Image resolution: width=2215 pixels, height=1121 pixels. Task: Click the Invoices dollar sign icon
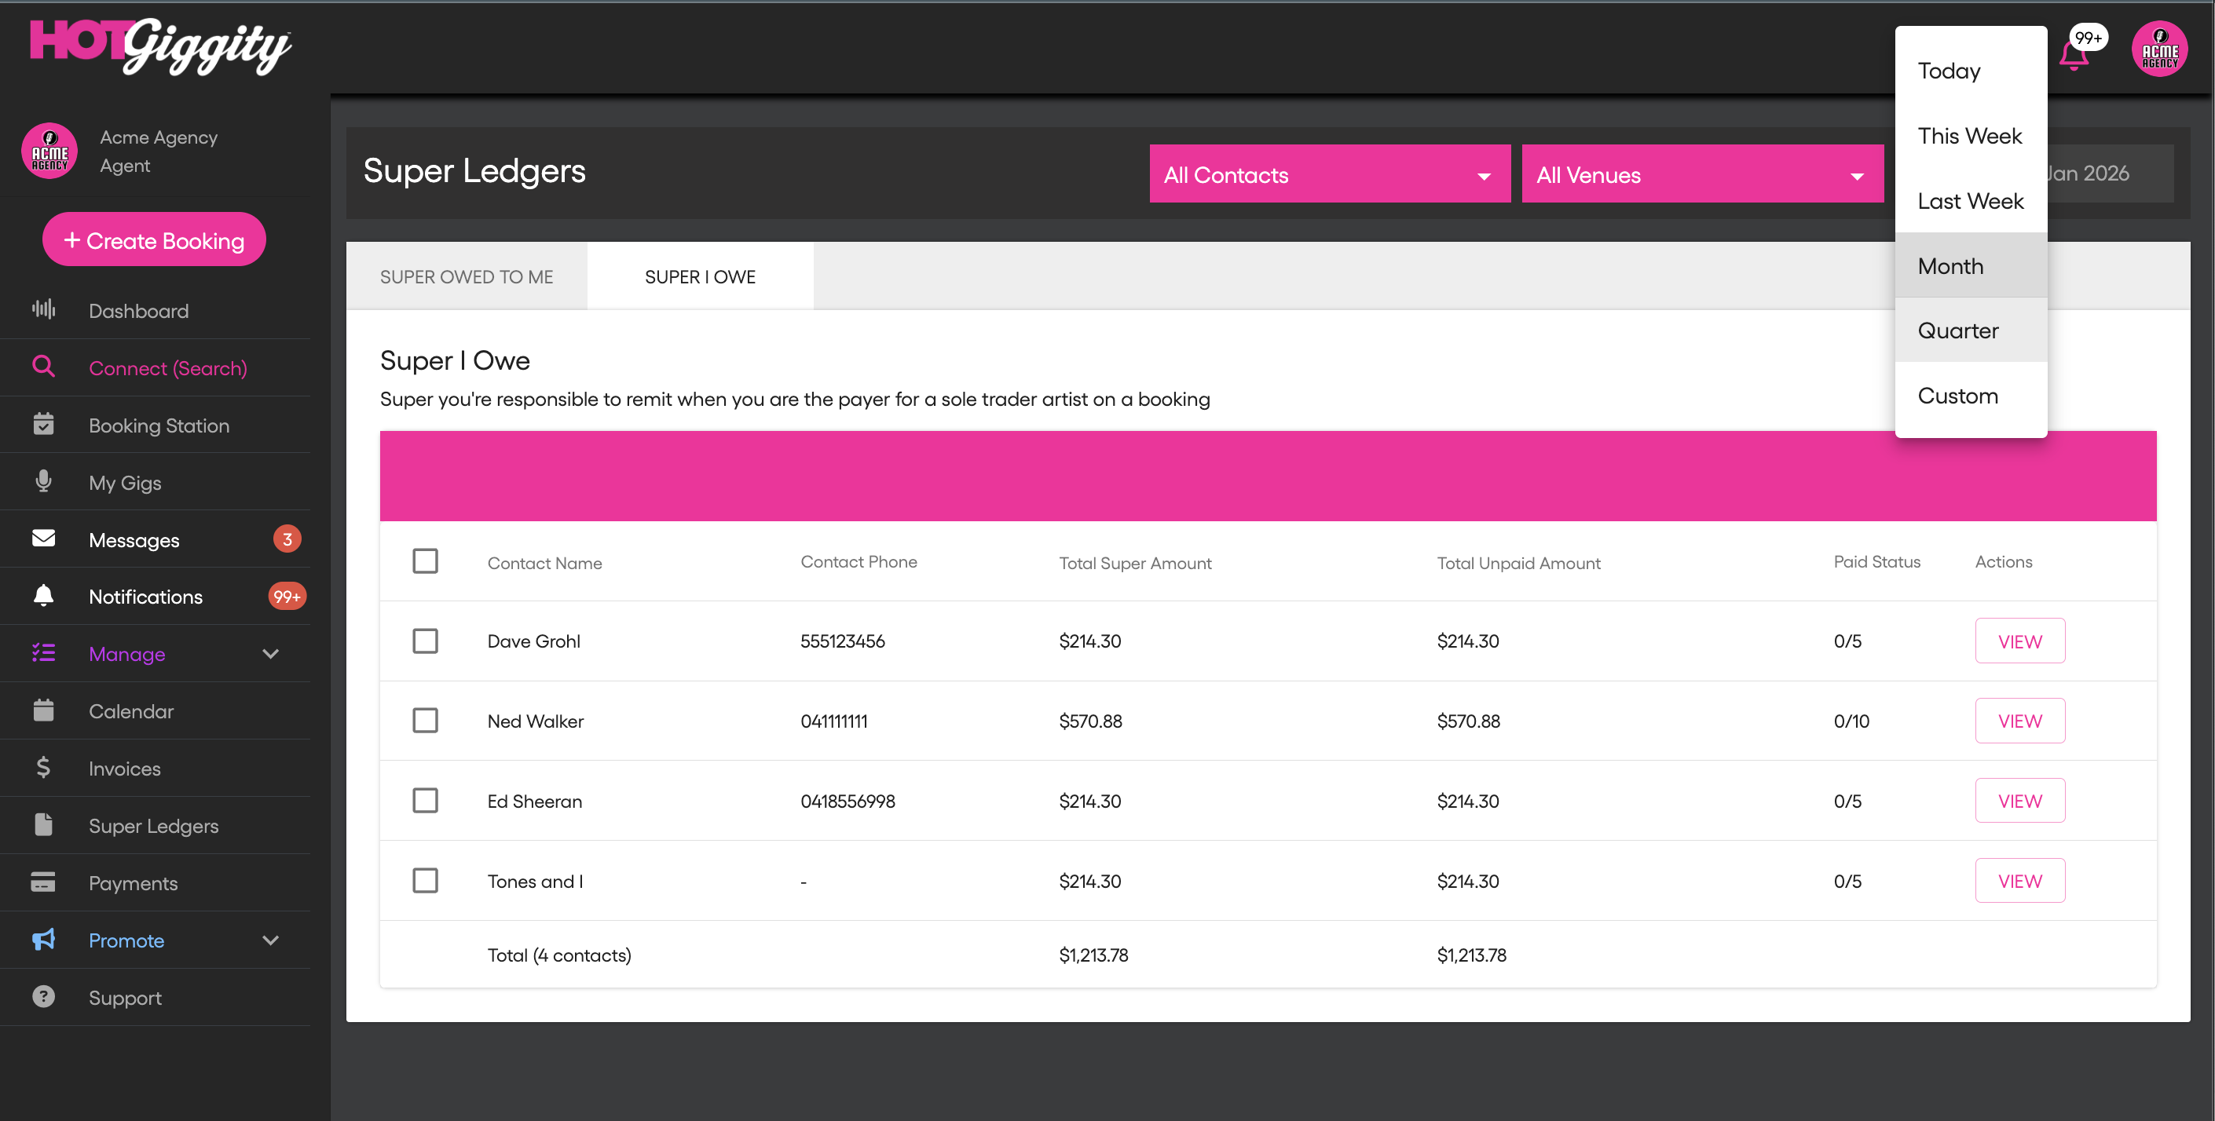point(43,767)
